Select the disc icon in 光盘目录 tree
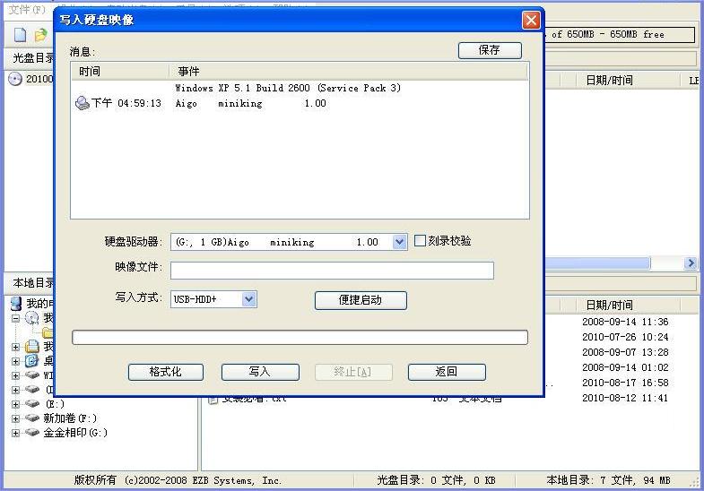Image resolution: width=704 pixels, height=491 pixels. [x=15, y=79]
